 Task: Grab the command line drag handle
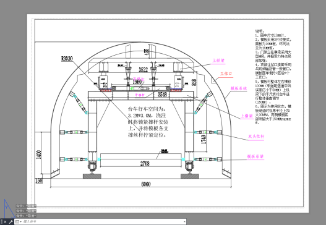pos(1,222)
